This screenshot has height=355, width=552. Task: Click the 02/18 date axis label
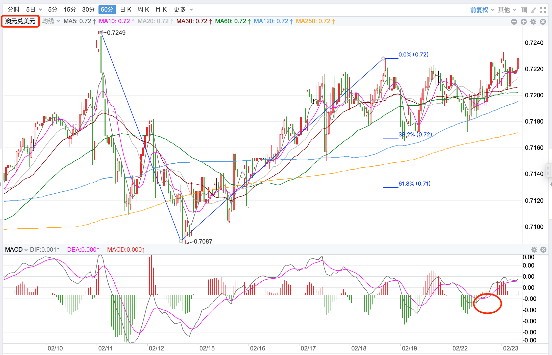pyautogui.click(x=359, y=348)
